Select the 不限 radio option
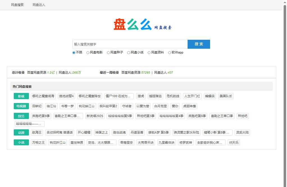The height and width of the screenshot is (187, 287). pyautogui.click(x=74, y=53)
